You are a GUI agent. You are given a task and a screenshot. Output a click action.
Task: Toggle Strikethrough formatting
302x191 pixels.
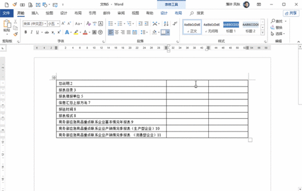(x=47, y=32)
